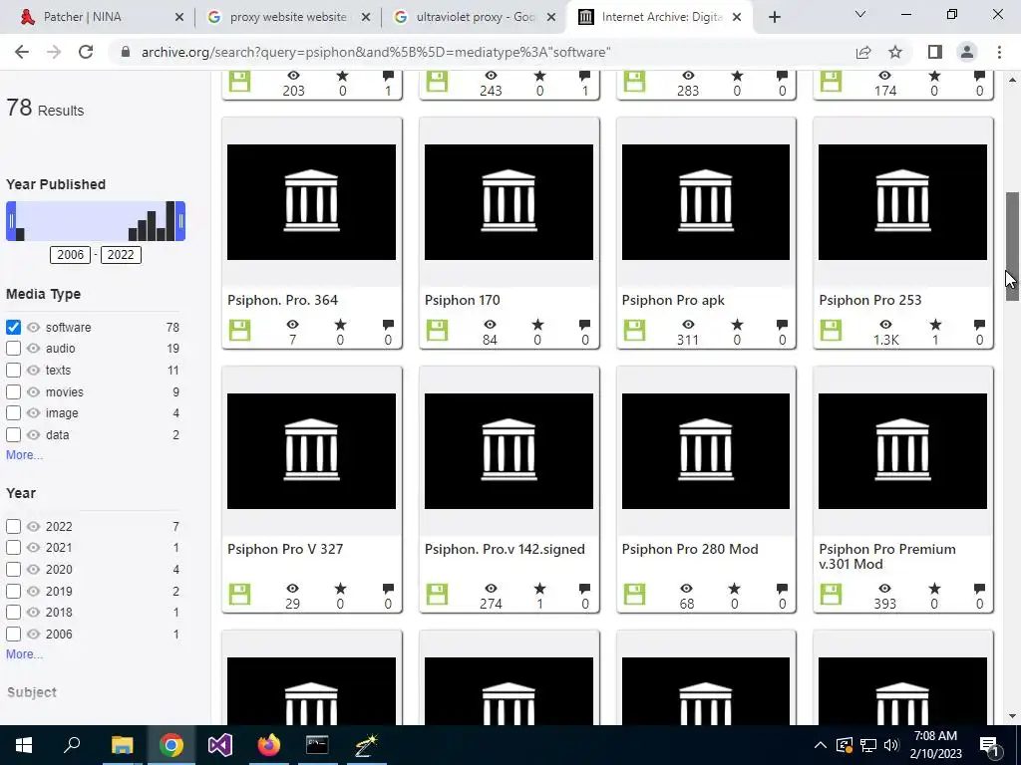This screenshot has height=765, width=1021.
Task: Open Psiphon. Pro. 364 item link
Action: pyautogui.click(x=282, y=300)
